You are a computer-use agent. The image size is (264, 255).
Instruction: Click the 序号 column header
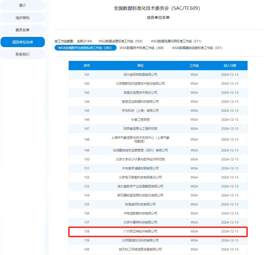[87, 66]
